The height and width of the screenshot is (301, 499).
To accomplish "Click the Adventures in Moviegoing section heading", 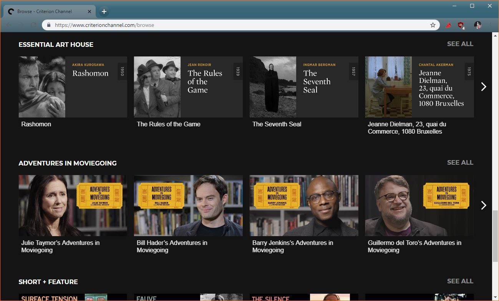I will click(68, 163).
